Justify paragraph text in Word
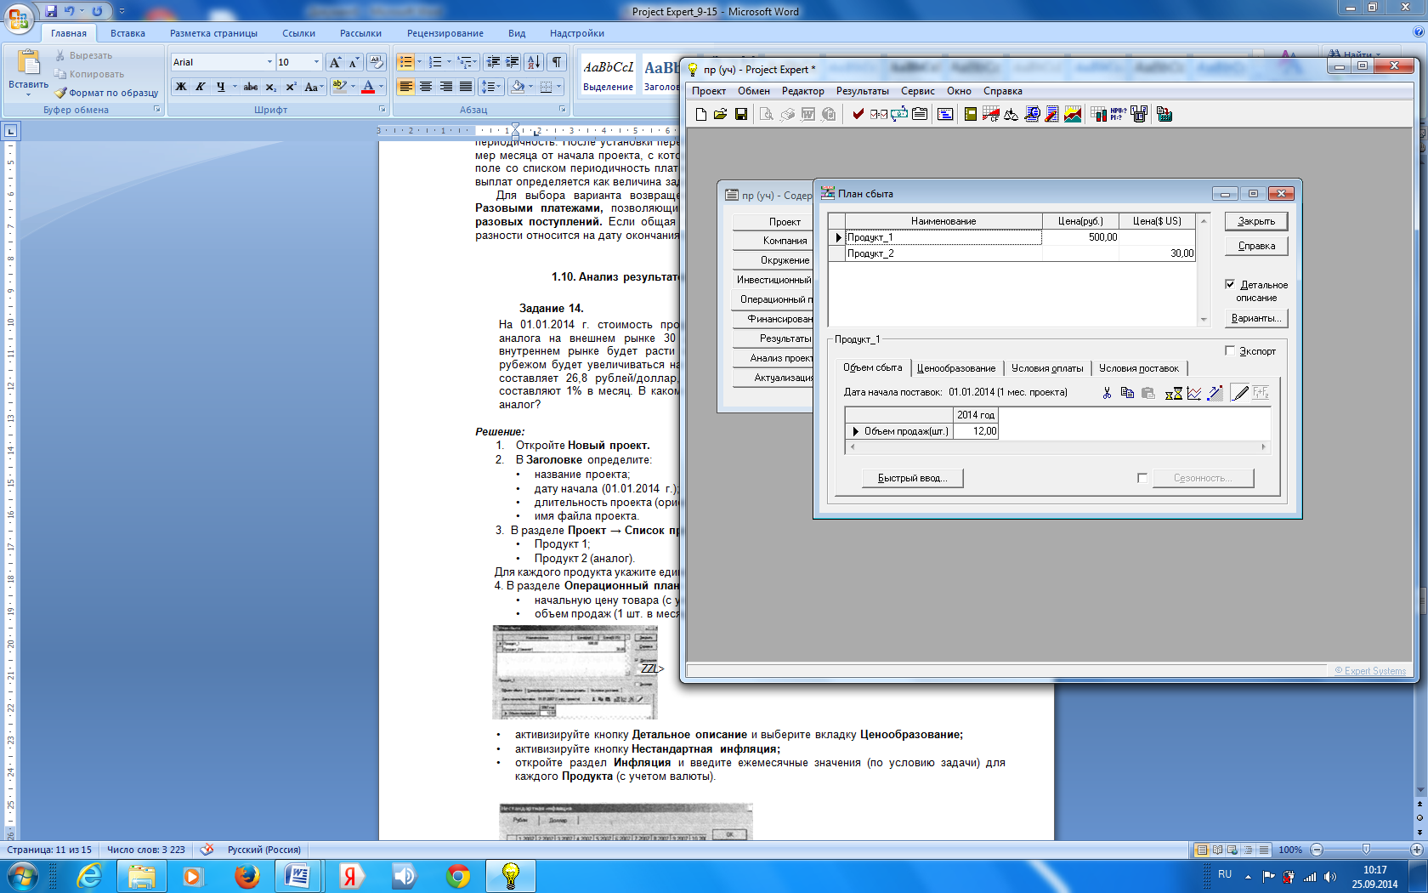 tap(466, 87)
